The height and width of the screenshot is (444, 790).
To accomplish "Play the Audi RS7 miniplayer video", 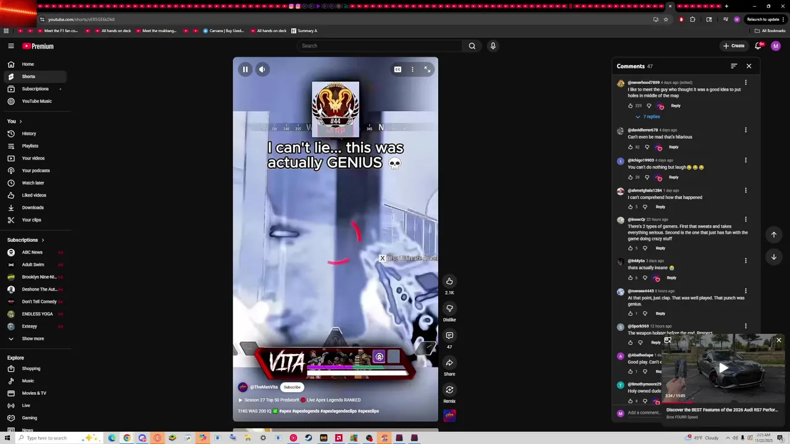I will point(723,368).
